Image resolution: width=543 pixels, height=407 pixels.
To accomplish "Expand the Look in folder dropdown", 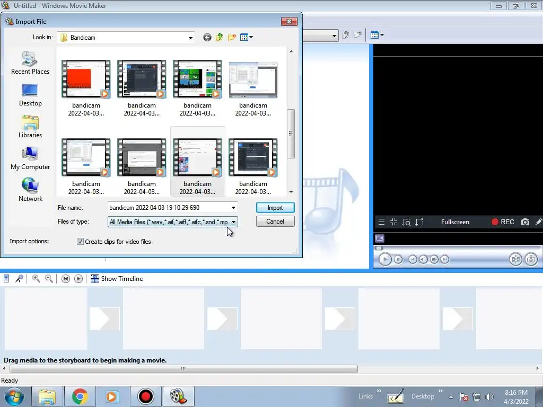I will click(x=190, y=38).
